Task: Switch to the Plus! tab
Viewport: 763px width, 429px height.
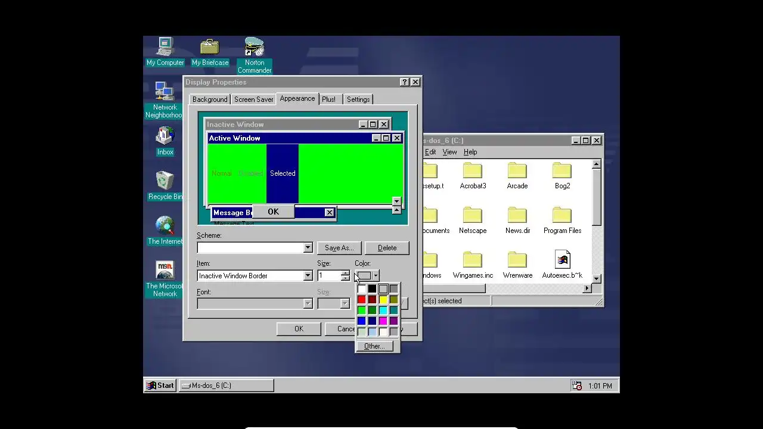Action: 329,100
